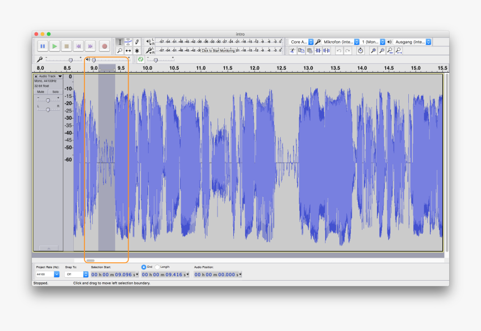Click the Zoom Out magnifier
This screenshot has height=331, width=481.
pos(382,51)
